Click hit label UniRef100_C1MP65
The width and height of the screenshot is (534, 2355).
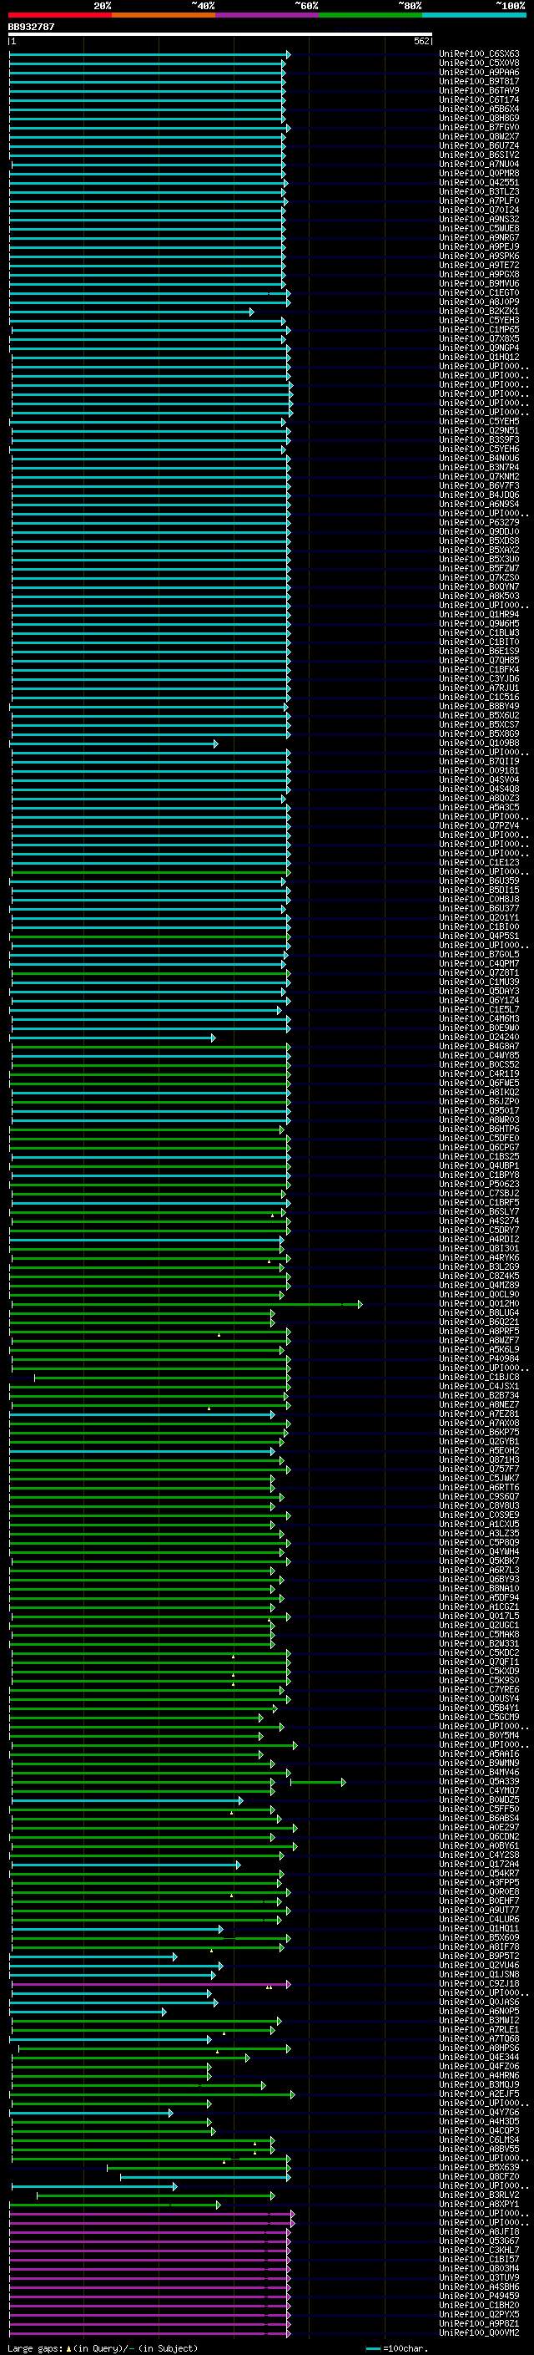(x=479, y=330)
